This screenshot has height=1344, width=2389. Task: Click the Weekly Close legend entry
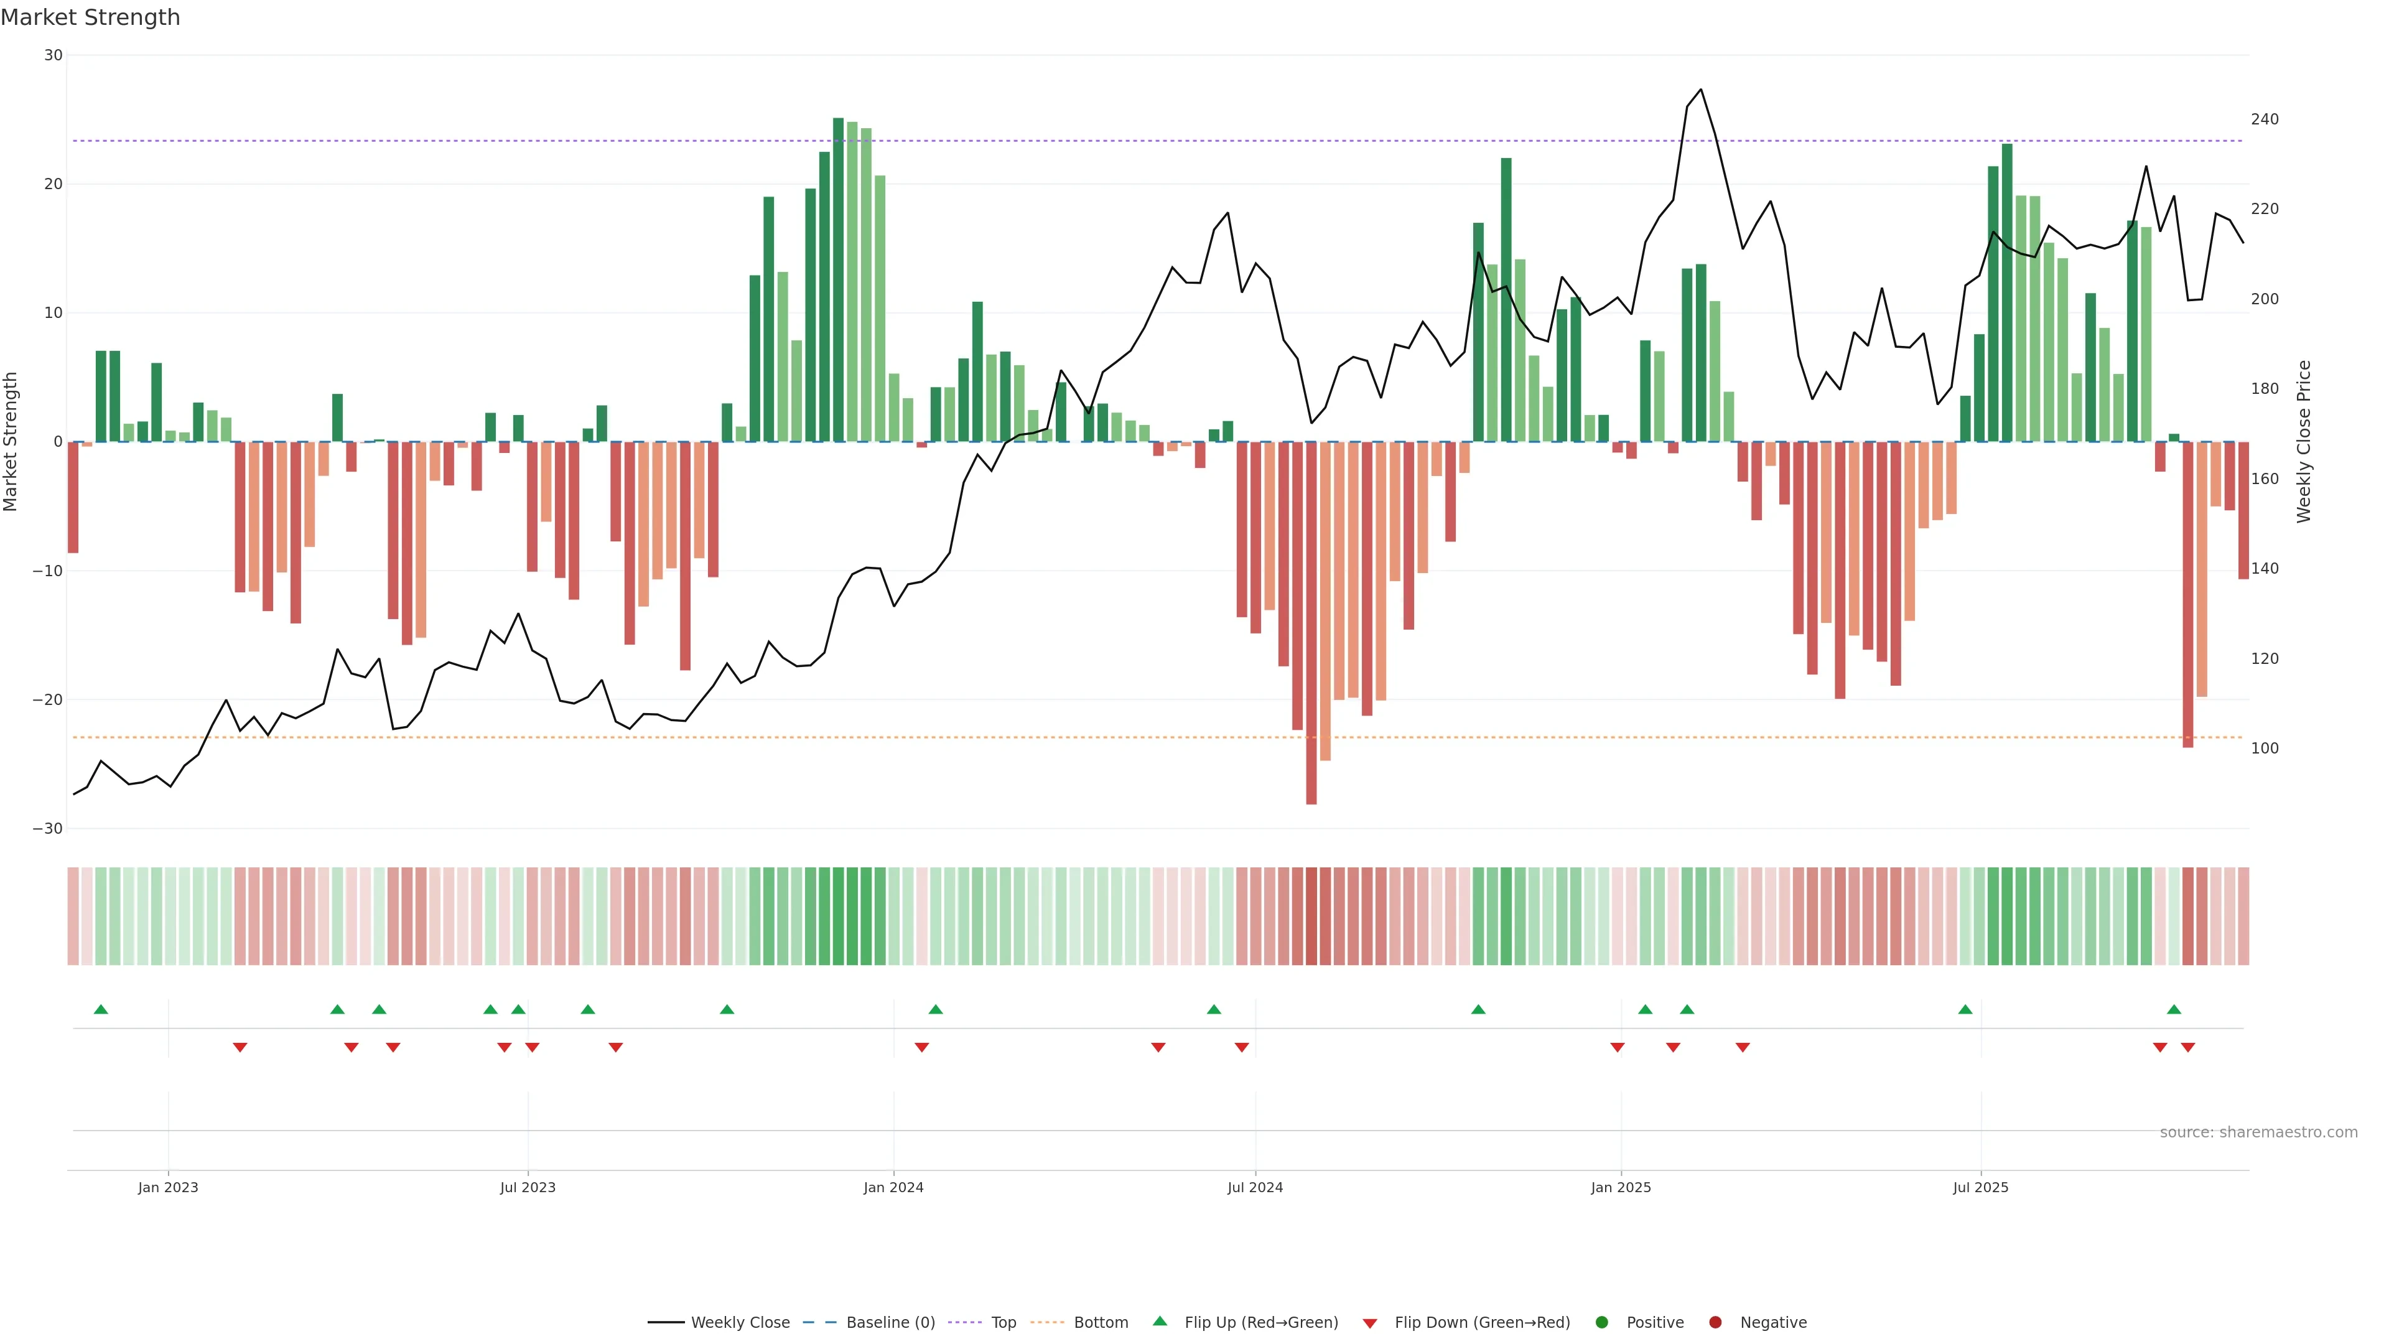point(739,1323)
